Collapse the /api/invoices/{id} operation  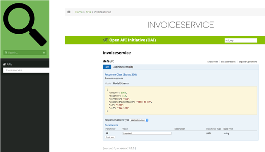coord(123,67)
